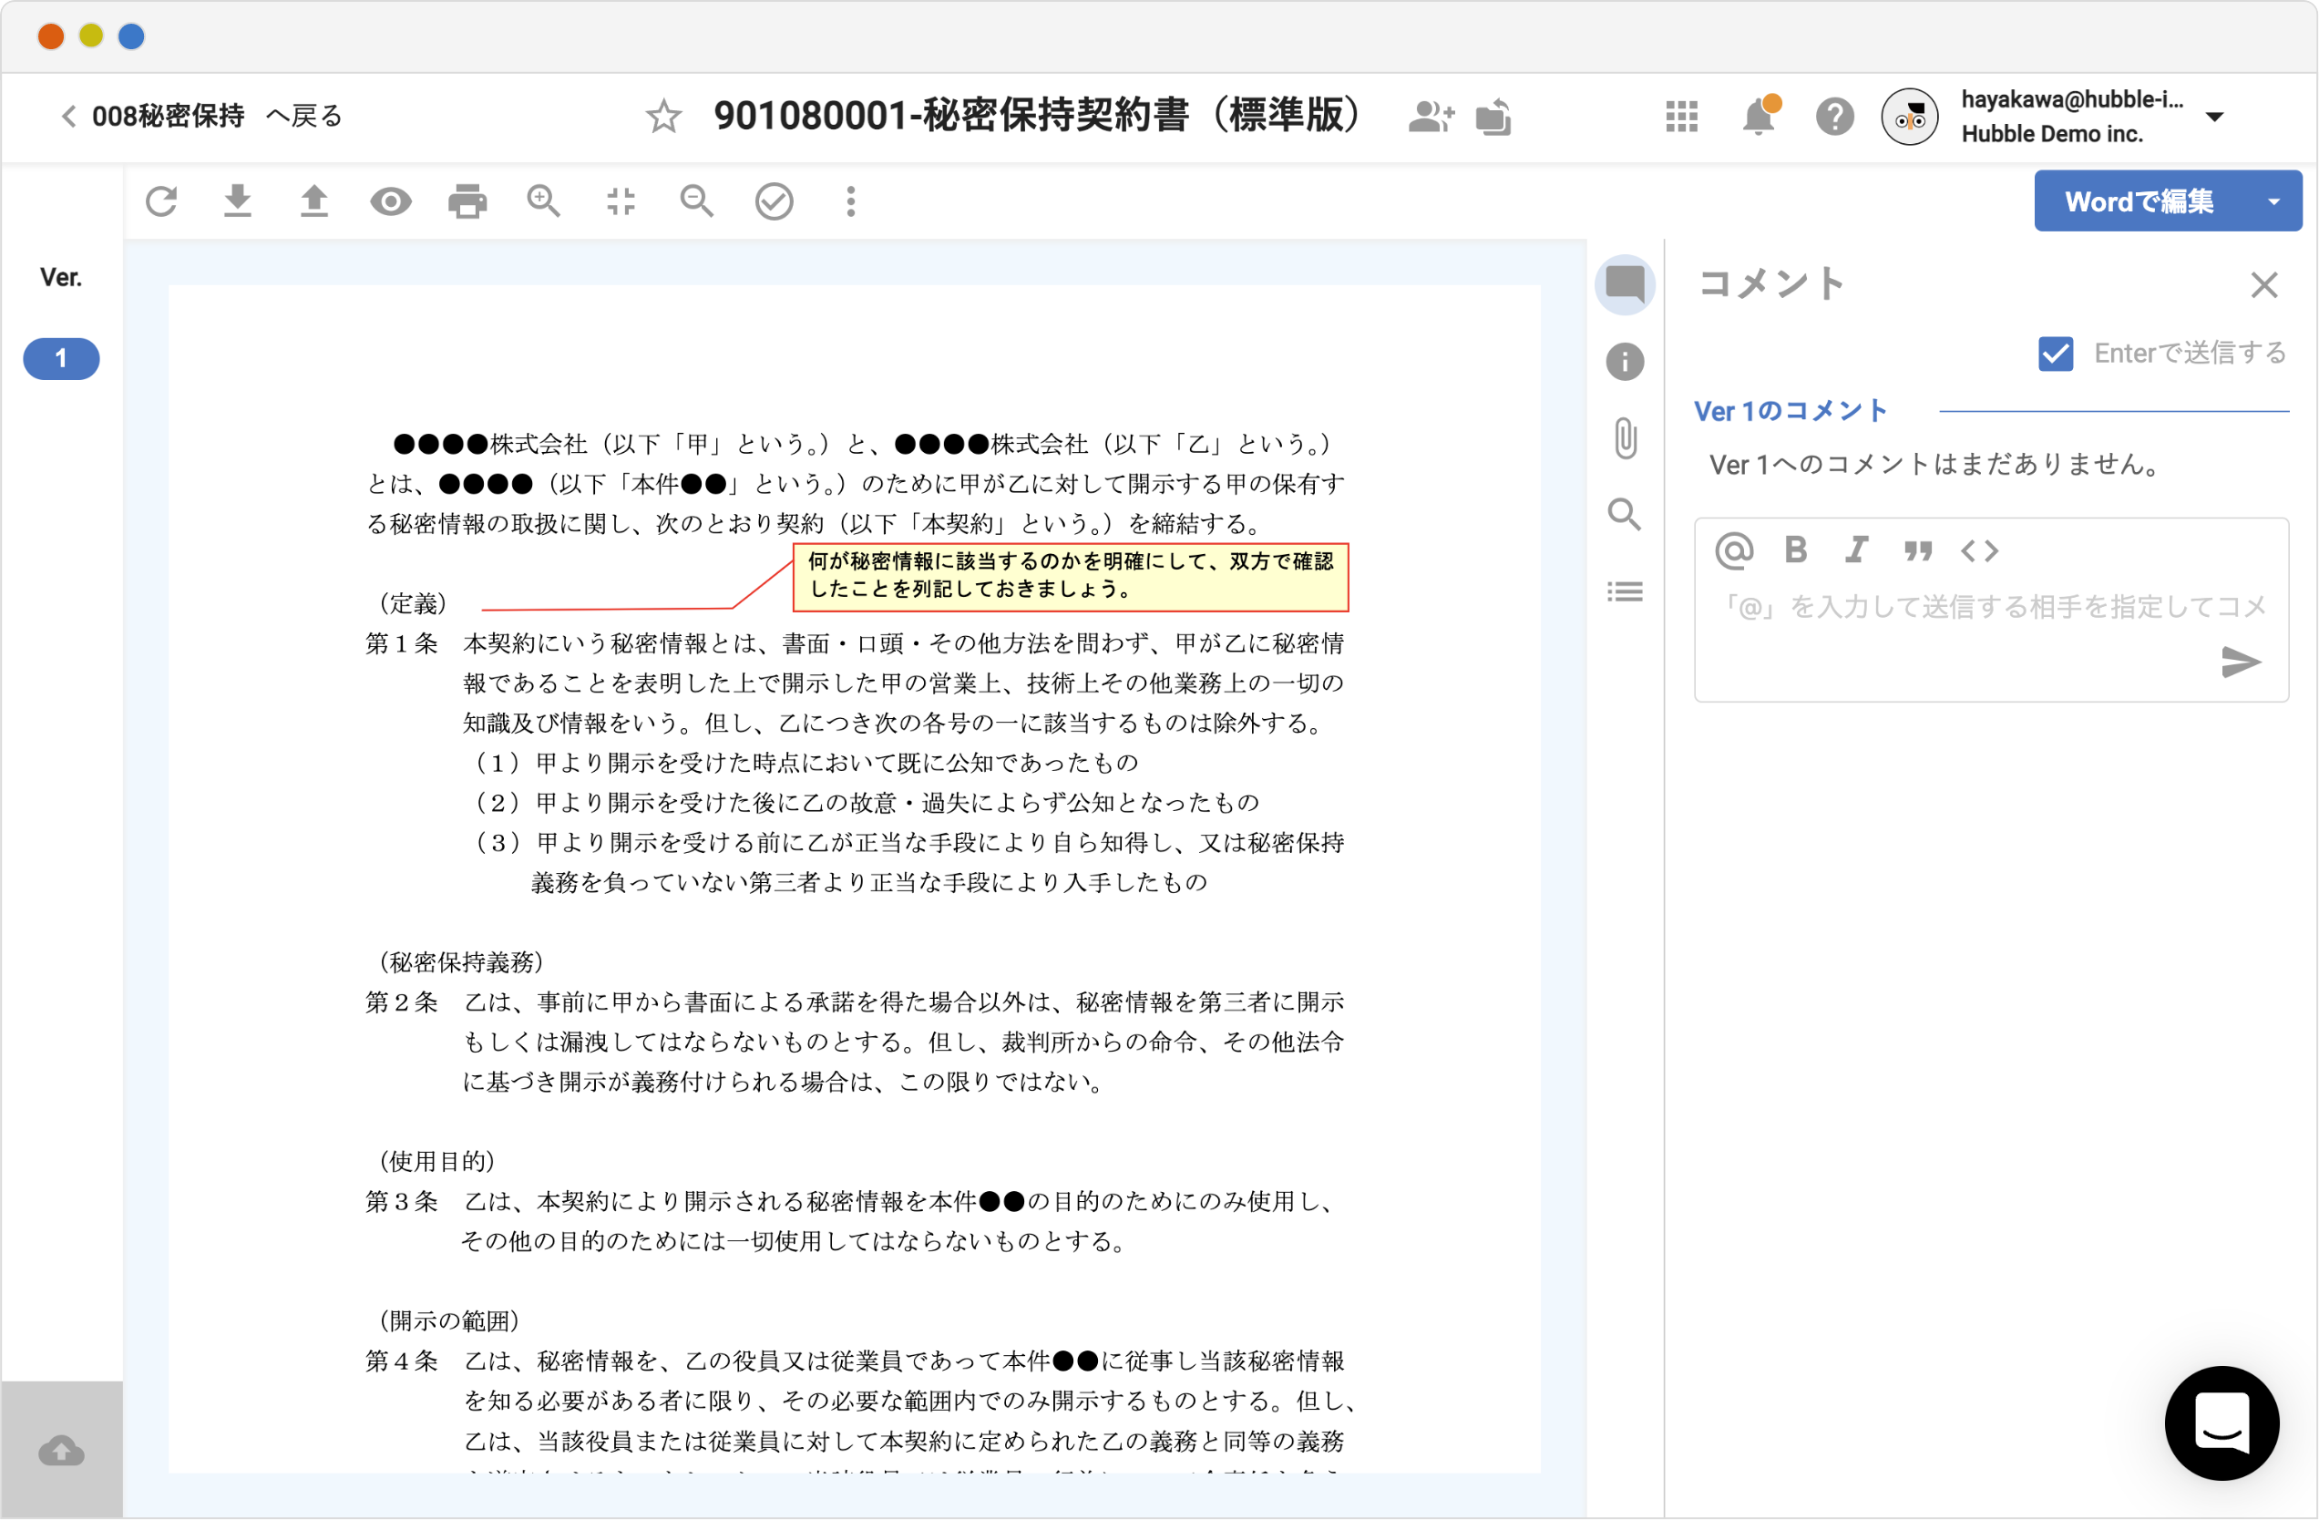Zoom out of the document
The height and width of the screenshot is (1520, 2319).
point(697,201)
